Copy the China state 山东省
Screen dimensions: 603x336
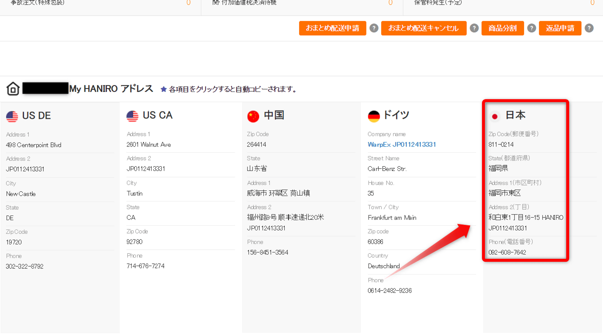pyautogui.click(x=257, y=169)
